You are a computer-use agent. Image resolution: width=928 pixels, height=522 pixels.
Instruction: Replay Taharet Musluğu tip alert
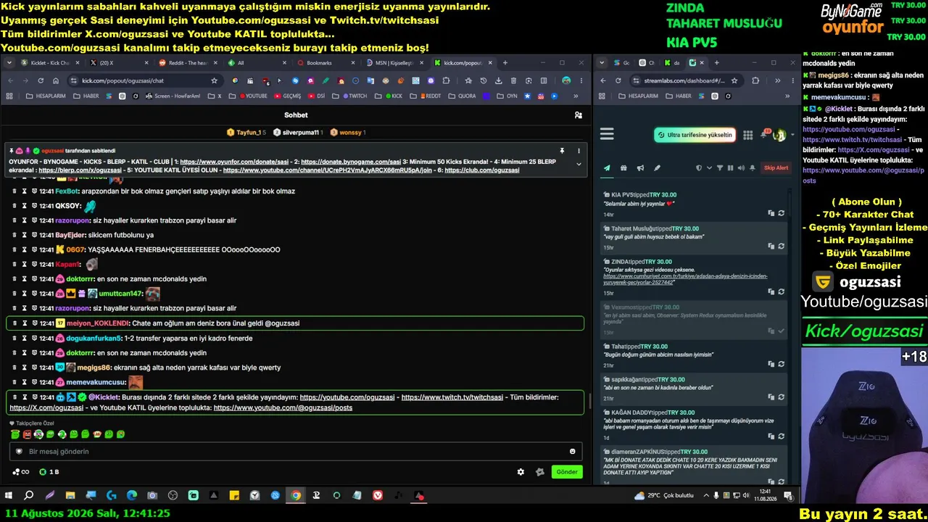781,246
